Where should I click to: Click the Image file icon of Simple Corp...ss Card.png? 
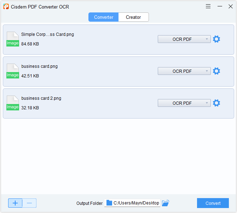click(x=13, y=39)
